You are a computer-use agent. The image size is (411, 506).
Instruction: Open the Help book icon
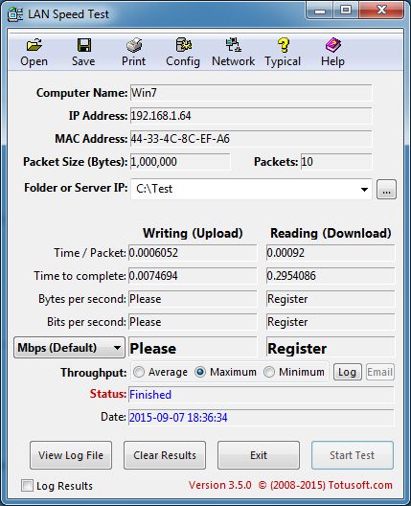[x=333, y=45]
